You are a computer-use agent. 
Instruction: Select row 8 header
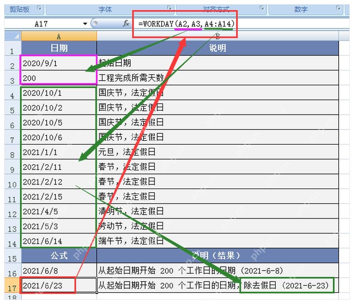pos(13,152)
